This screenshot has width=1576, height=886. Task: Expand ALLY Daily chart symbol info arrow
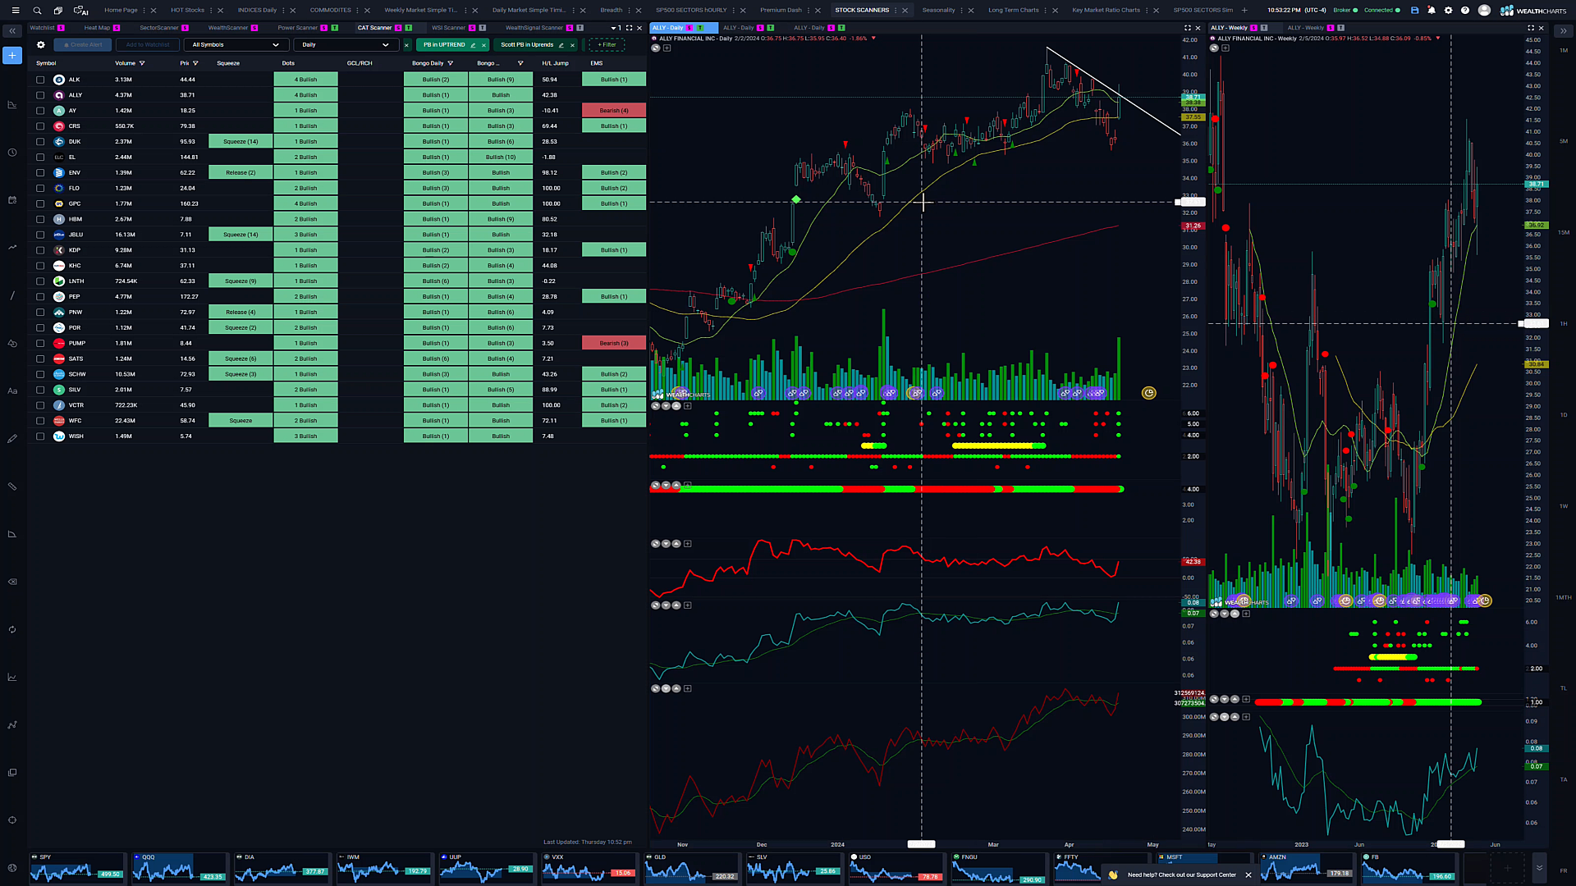[x=873, y=38]
